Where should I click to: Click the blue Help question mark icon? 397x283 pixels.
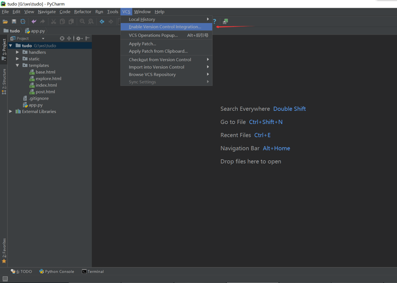point(215,22)
